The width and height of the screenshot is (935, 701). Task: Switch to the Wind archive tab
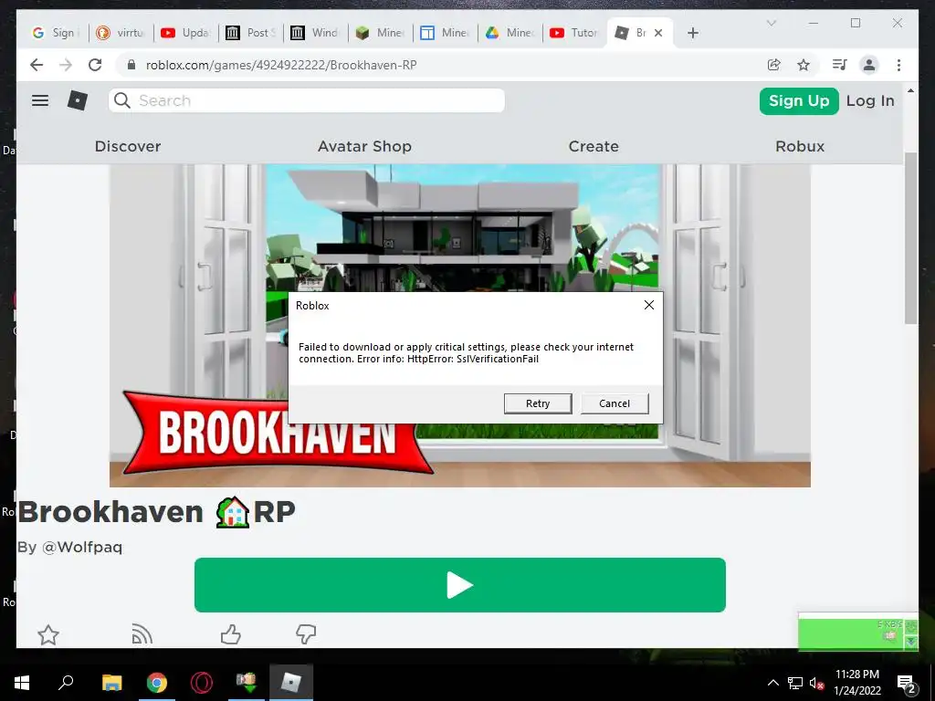tap(315, 33)
